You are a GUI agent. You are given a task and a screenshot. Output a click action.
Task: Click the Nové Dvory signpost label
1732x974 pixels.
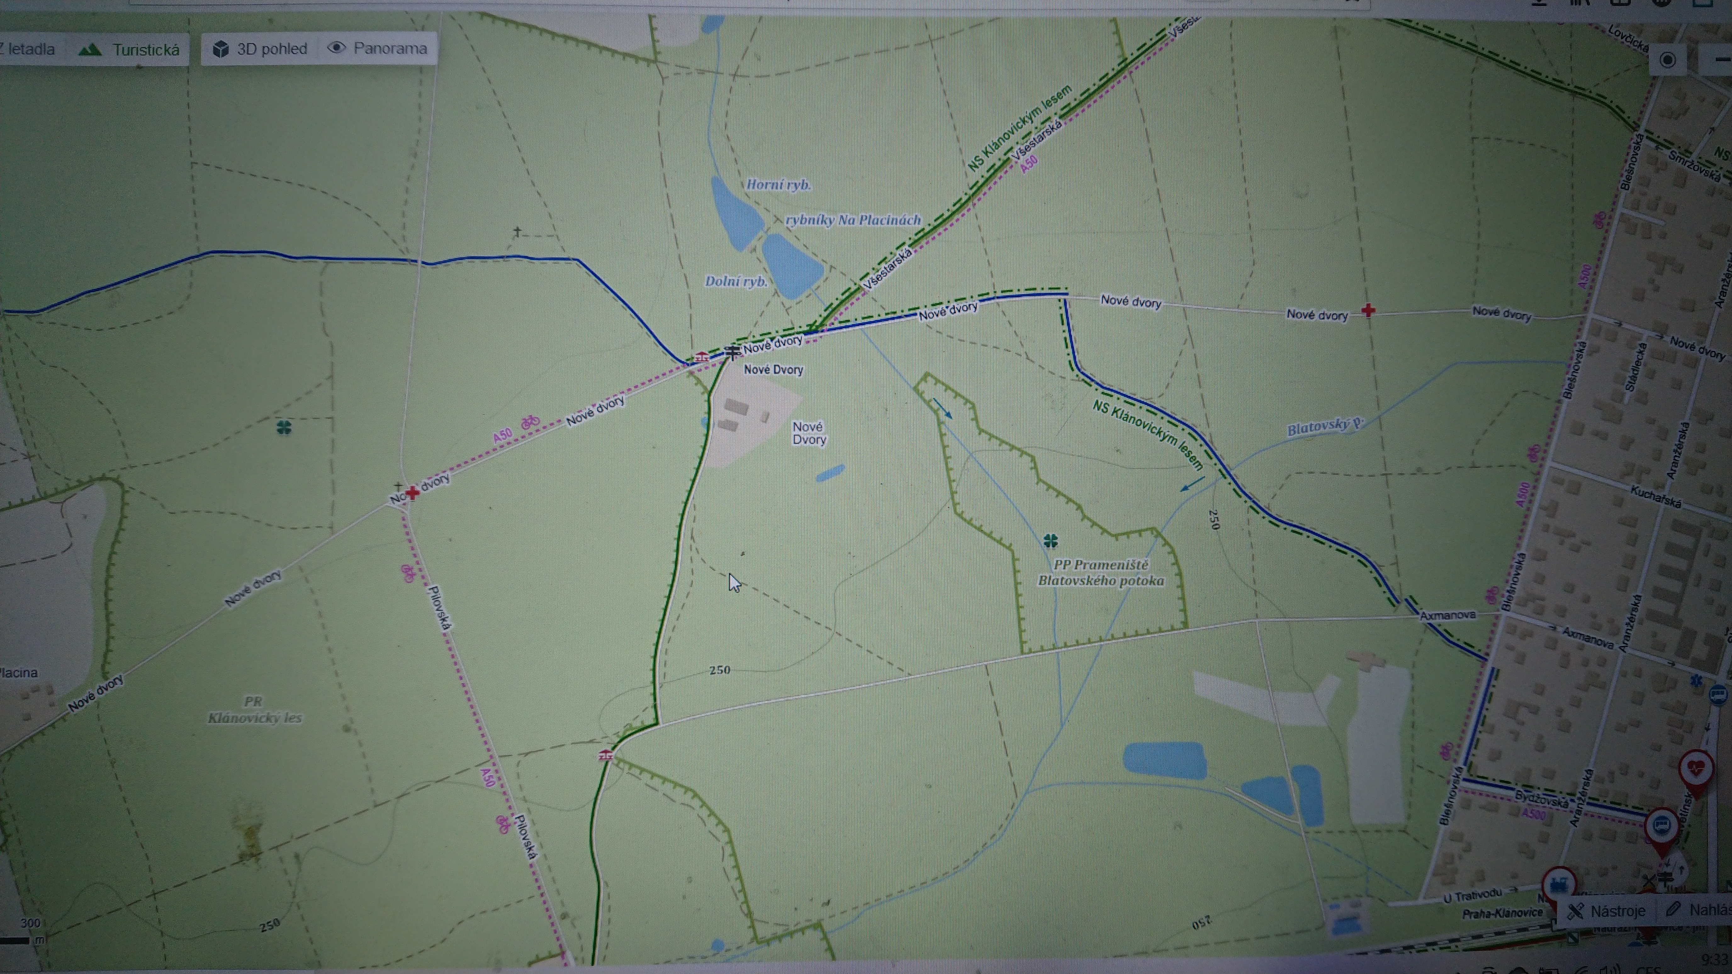point(773,369)
